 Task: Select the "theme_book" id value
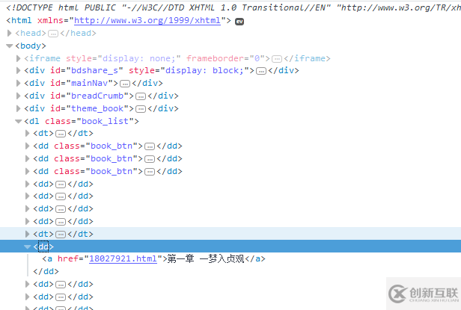coord(97,108)
